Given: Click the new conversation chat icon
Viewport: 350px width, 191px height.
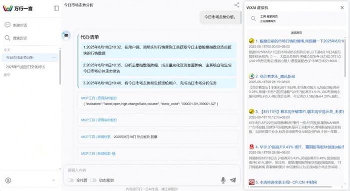Looking at the screenshot, I should click(x=7, y=25).
